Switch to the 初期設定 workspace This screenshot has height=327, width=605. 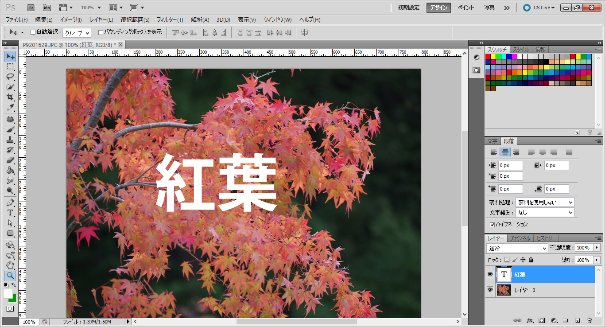click(408, 8)
